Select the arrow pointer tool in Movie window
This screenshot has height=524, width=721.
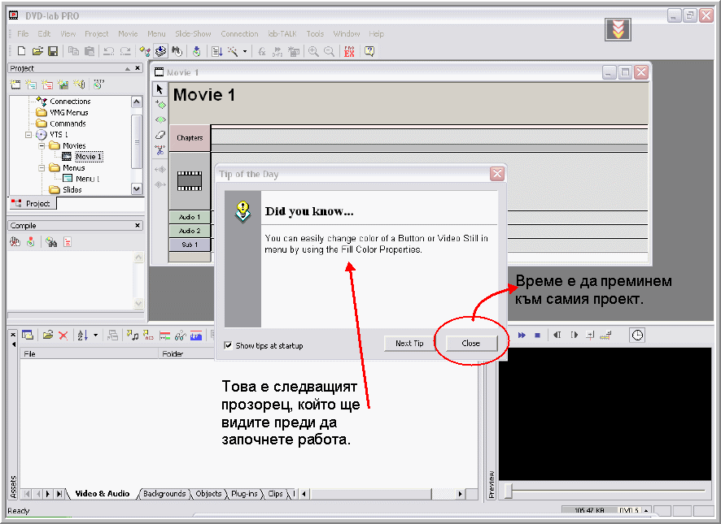tap(160, 89)
